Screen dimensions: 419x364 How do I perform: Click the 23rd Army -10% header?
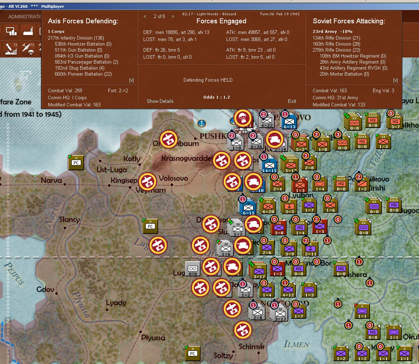click(x=333, y=31)
